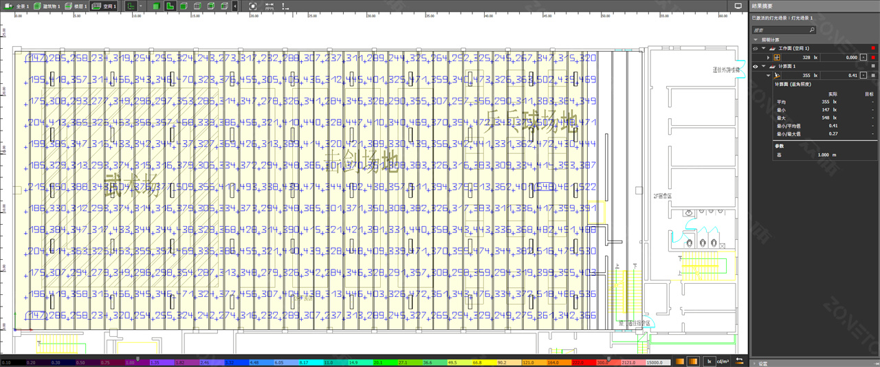Click red square in the 0.000 row
The width and height of the screenshot is (880, 367).
(x=873, y=58)
